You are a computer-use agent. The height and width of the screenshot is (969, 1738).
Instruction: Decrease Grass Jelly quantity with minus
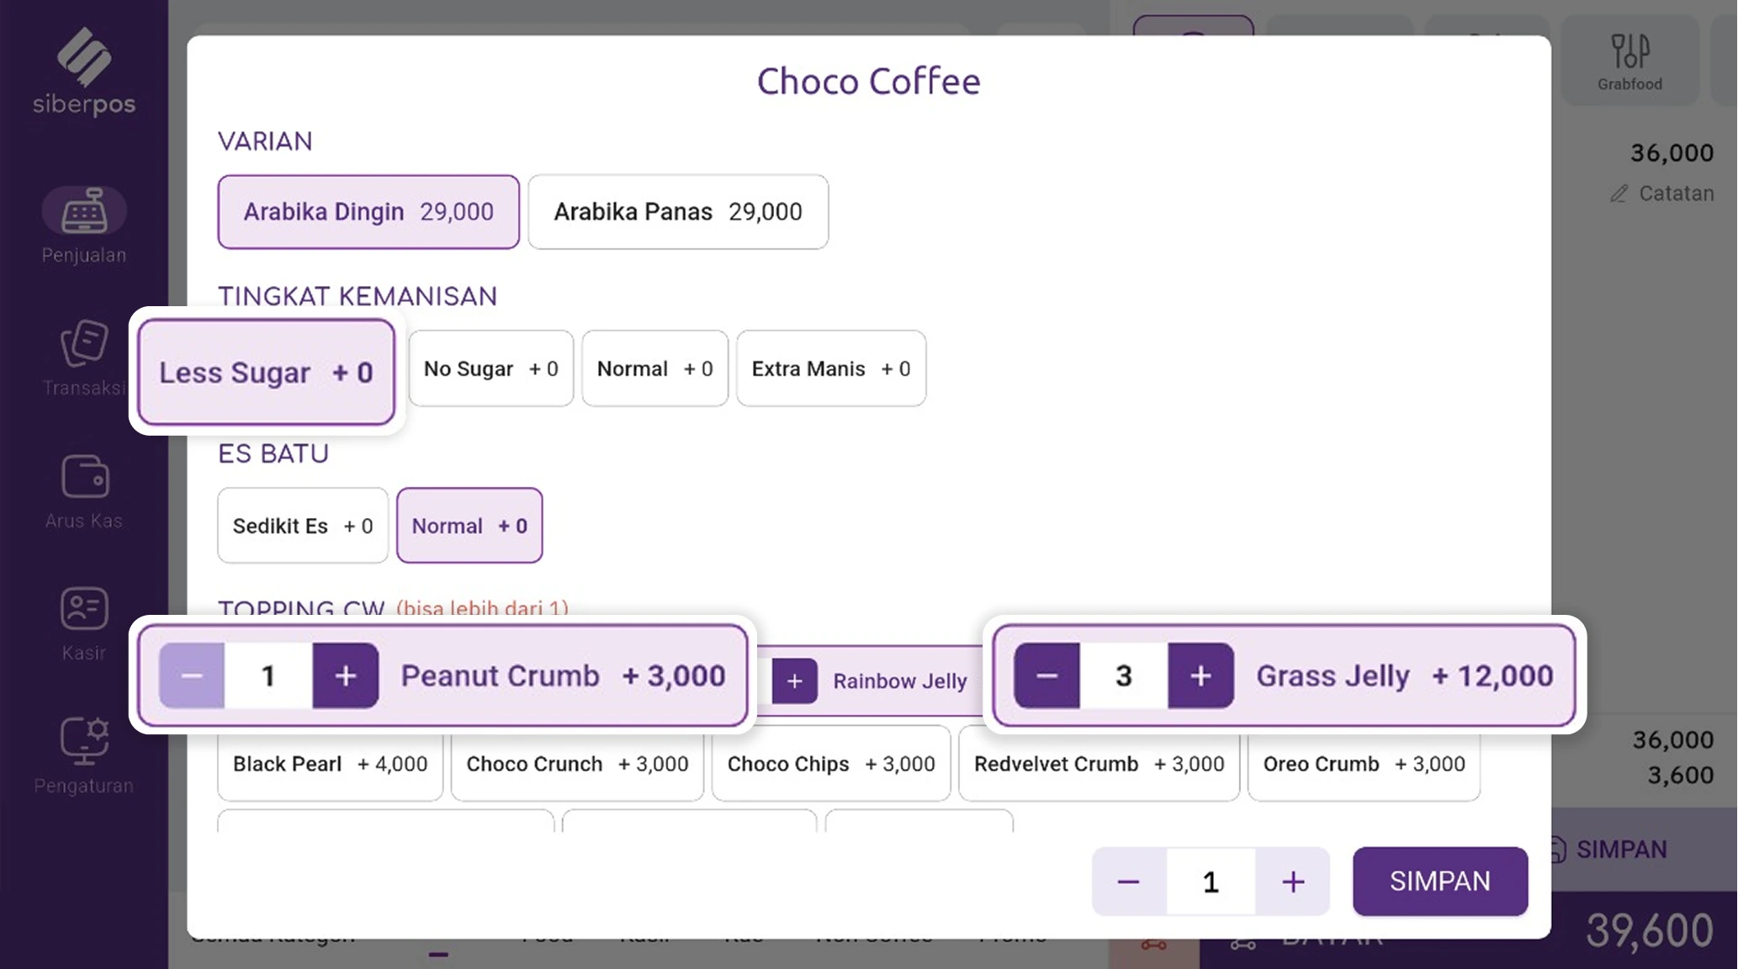1046,675
